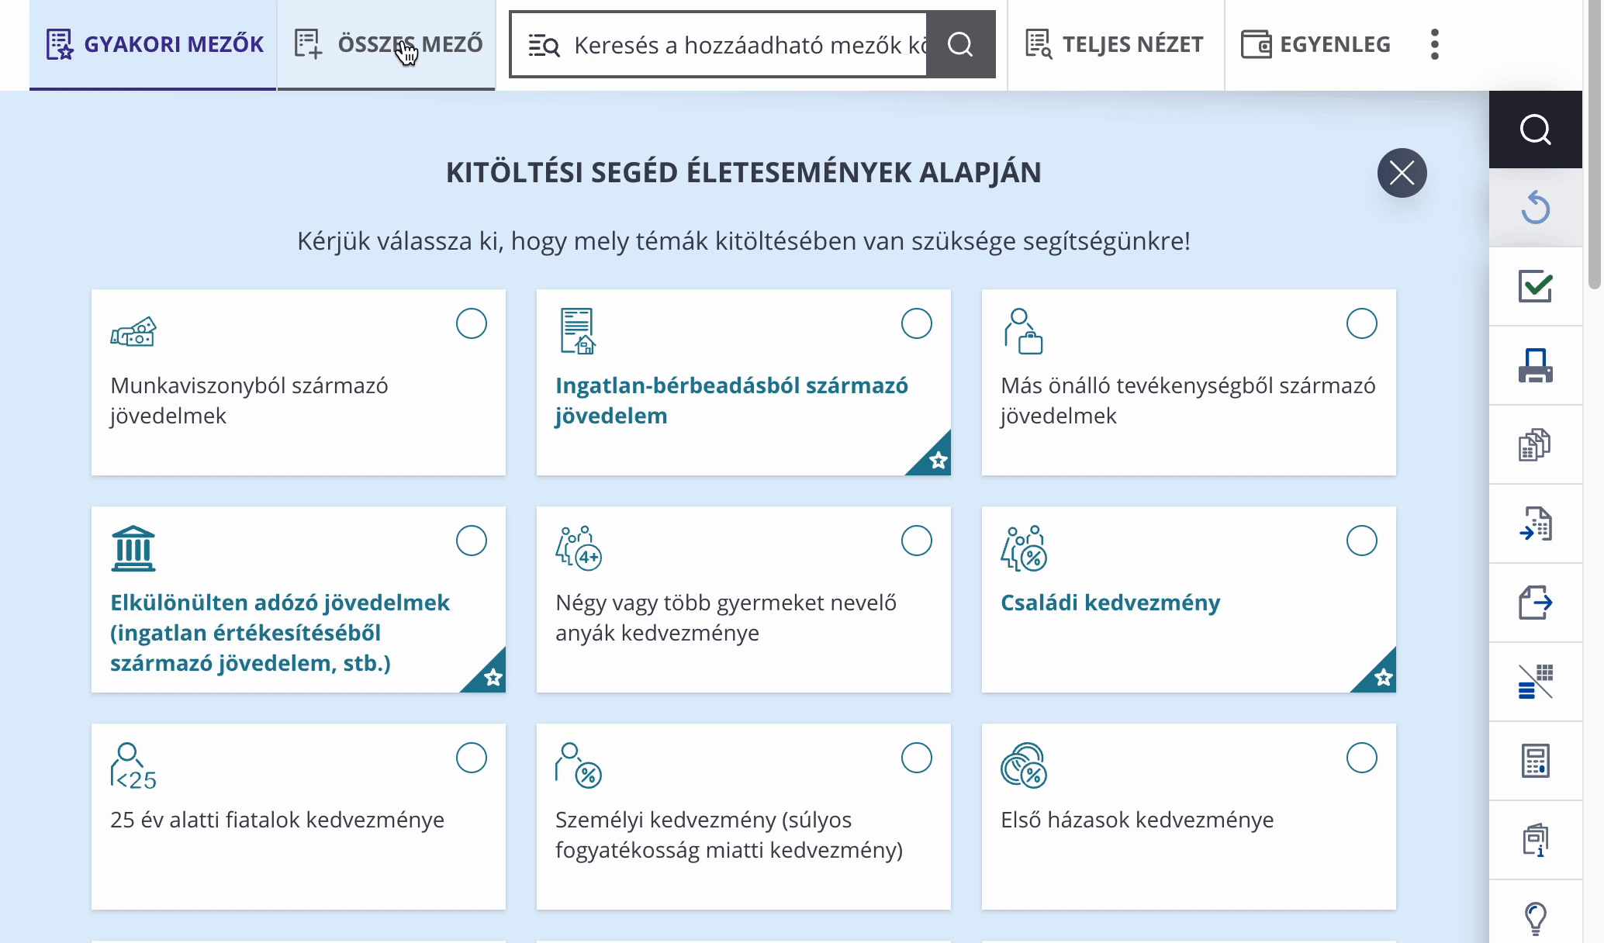Click the star badge on Ingatlan-bérbeadásból card
This screenshot has height=943, width=1604.
[937, 460]
